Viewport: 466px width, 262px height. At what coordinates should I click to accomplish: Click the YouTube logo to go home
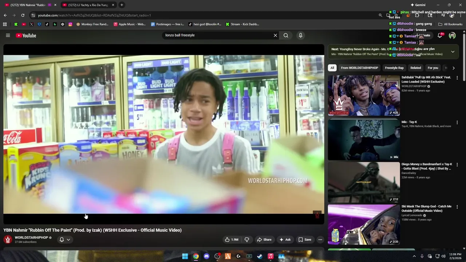(26, 35)
